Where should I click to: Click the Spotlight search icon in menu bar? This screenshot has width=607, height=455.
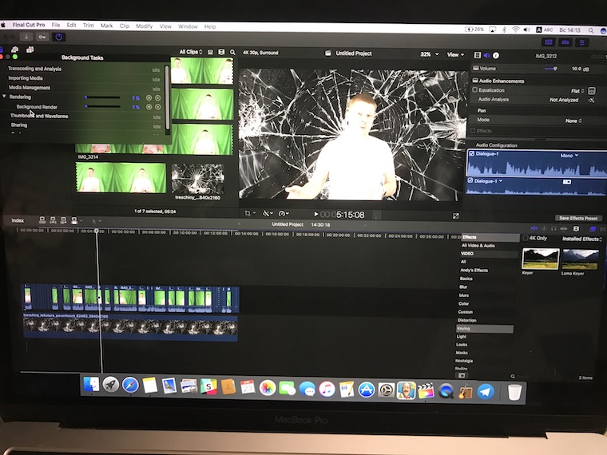point(591,30)
